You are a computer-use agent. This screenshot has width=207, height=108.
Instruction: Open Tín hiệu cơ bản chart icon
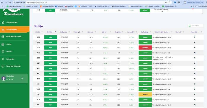point(3,22)
